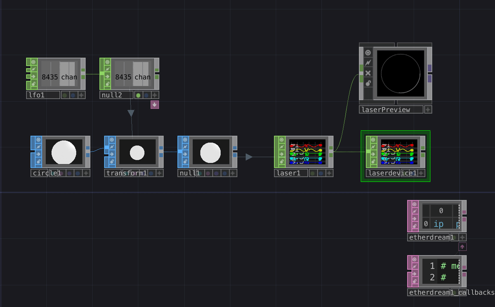Toggle the blue dot on lfo1 footer
This screenshot has width=495, height=307.
pyautogui.click(x=73, y=95)
